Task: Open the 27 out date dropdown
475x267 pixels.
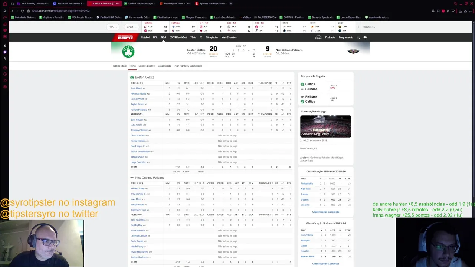Action: coord(131,27)
